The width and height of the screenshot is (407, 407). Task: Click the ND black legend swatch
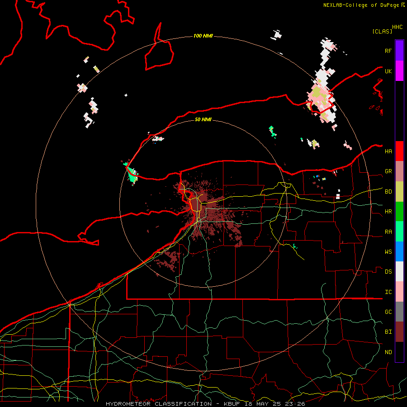point(399,352)
